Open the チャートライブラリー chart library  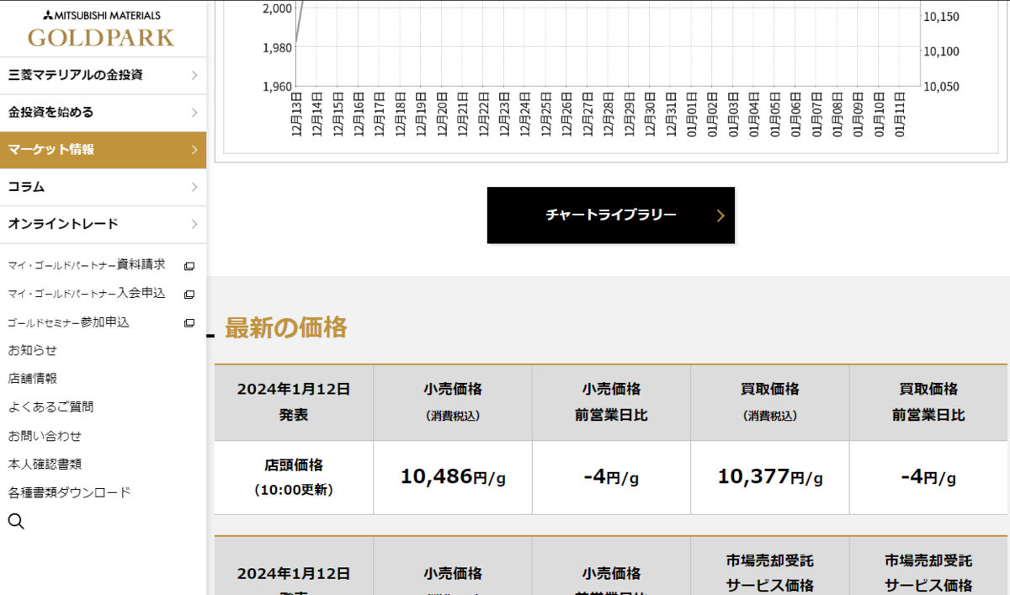[610, 215]
